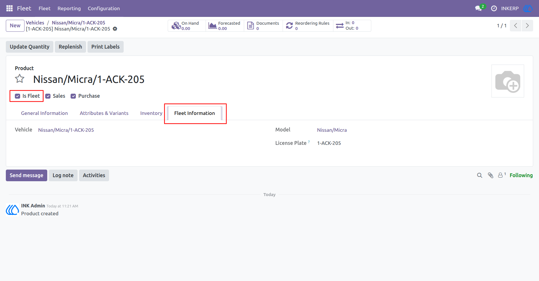Attach files using paperclip icon

(x=491, y=175)
